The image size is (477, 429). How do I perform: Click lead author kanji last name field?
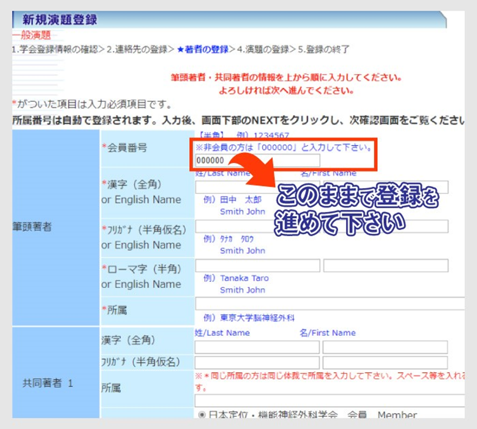coord(232,187)
